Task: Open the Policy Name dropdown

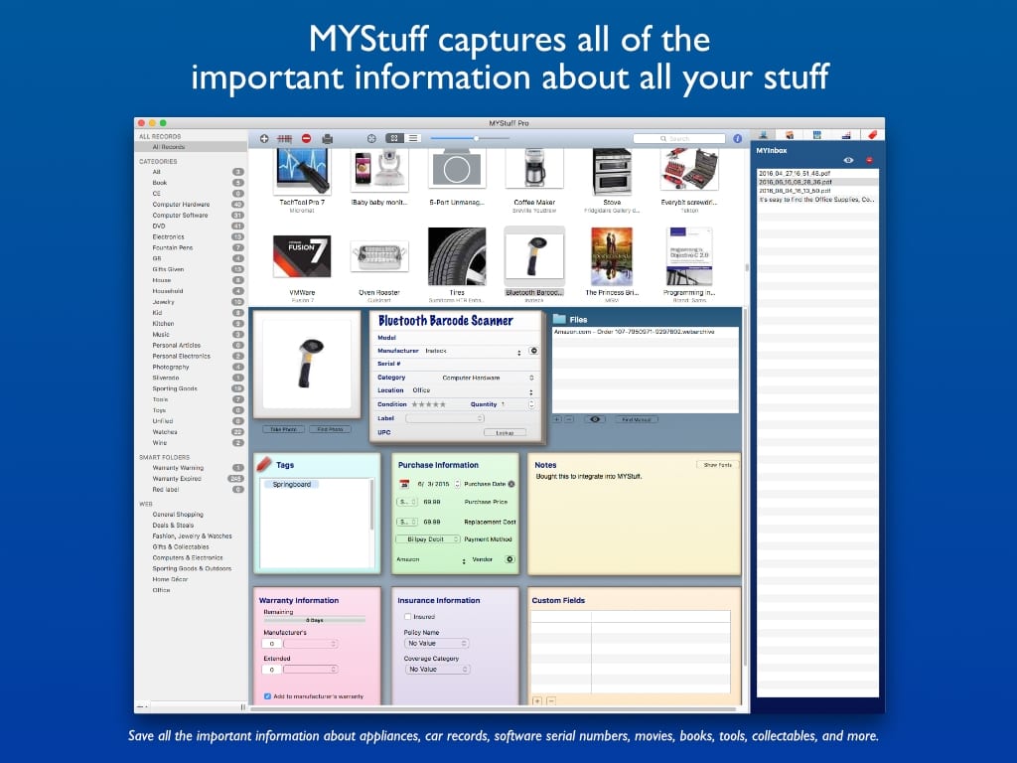Action: click(437, 644)
